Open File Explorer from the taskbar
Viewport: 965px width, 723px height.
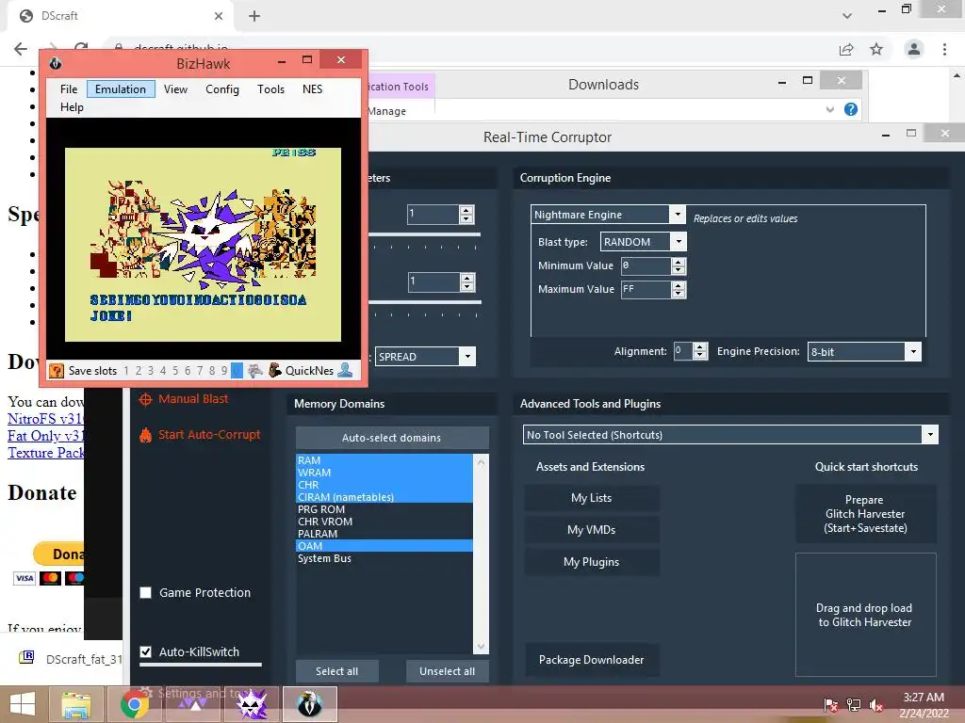pos(75,704)
